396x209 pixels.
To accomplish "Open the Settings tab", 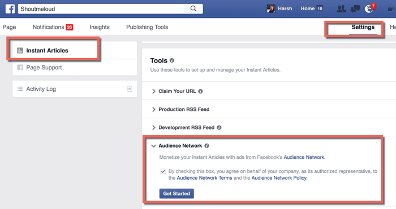I will tap(363, 27).
